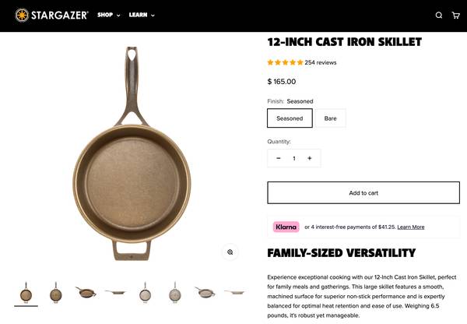Increase quantity with plus icon
This screenshot has width=467, height=324.
click(x=309, y=158)
